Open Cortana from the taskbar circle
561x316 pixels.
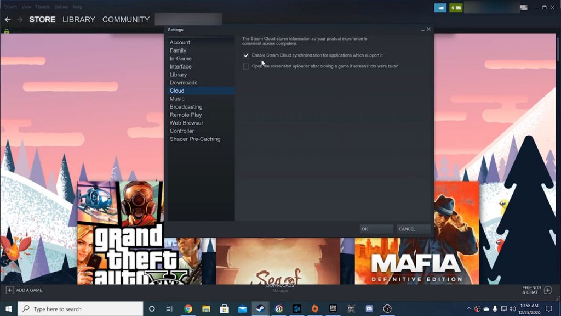point(152,308)
